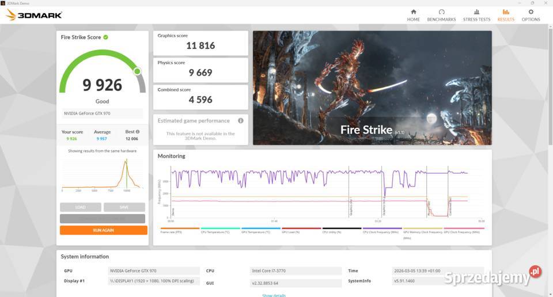
Task: Click the green Fire Strike Score checkmark
Action: (x=106, y=37)
